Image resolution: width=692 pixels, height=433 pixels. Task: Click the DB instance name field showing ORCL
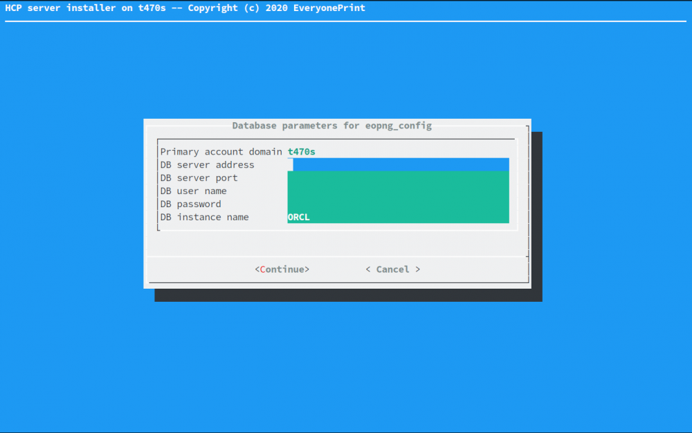[398, 216]
